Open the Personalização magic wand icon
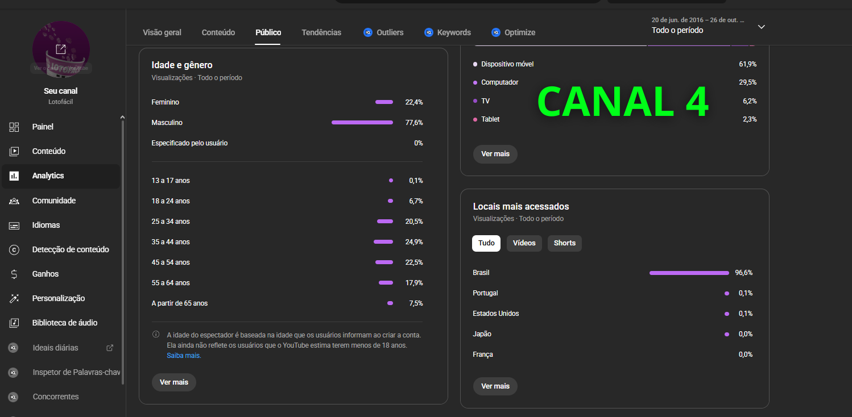Viewport: 852px width, 417px height. tap(14, 298)
